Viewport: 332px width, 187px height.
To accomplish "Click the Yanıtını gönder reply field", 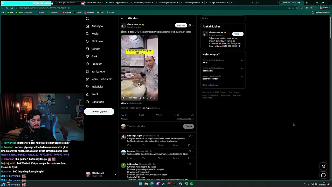I will coord(154,126).
